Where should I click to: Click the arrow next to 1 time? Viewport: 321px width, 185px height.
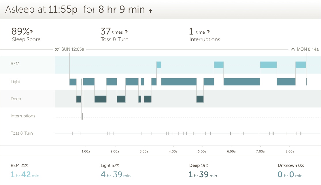click(x=208, y=32)
